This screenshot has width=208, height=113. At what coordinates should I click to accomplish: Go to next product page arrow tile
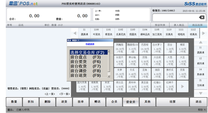tap(183, 86)
